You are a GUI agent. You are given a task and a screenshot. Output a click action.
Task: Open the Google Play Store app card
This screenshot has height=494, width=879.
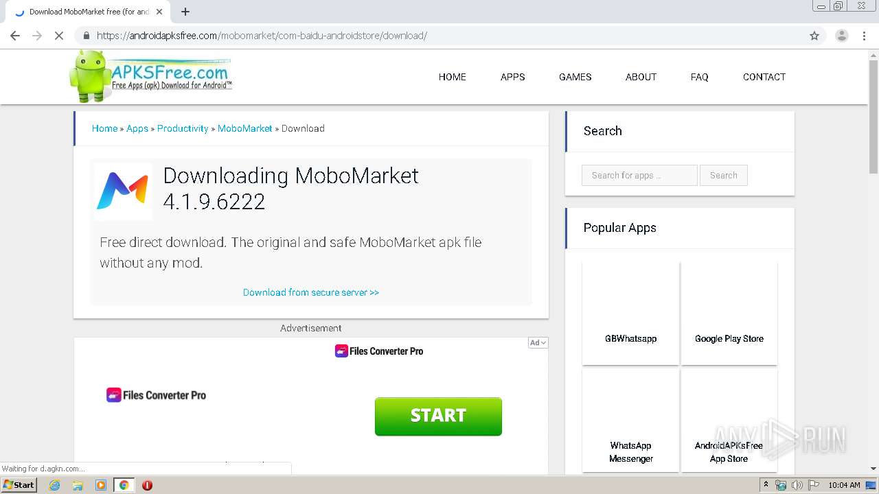[x=729, y=313]
